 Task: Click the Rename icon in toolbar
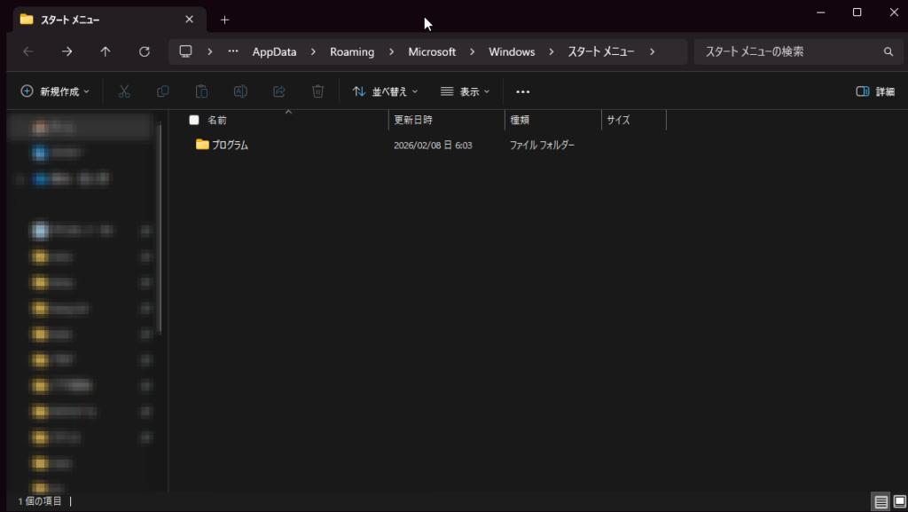pyautogui.click(x=240, y=91)
